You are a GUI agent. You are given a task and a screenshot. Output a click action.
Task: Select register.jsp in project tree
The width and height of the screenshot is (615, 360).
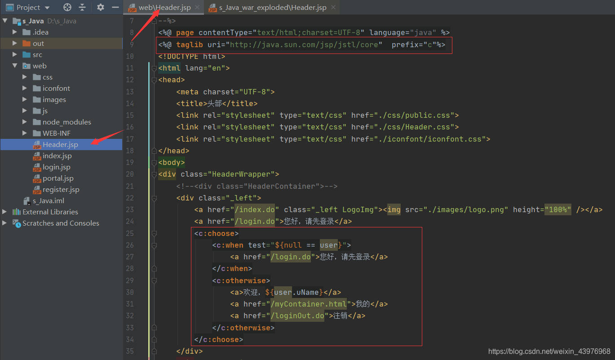(61, 189)
